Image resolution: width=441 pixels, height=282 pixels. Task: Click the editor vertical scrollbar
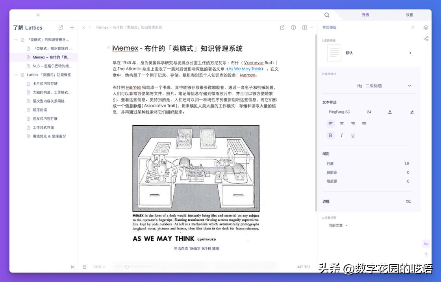(316, 123)
